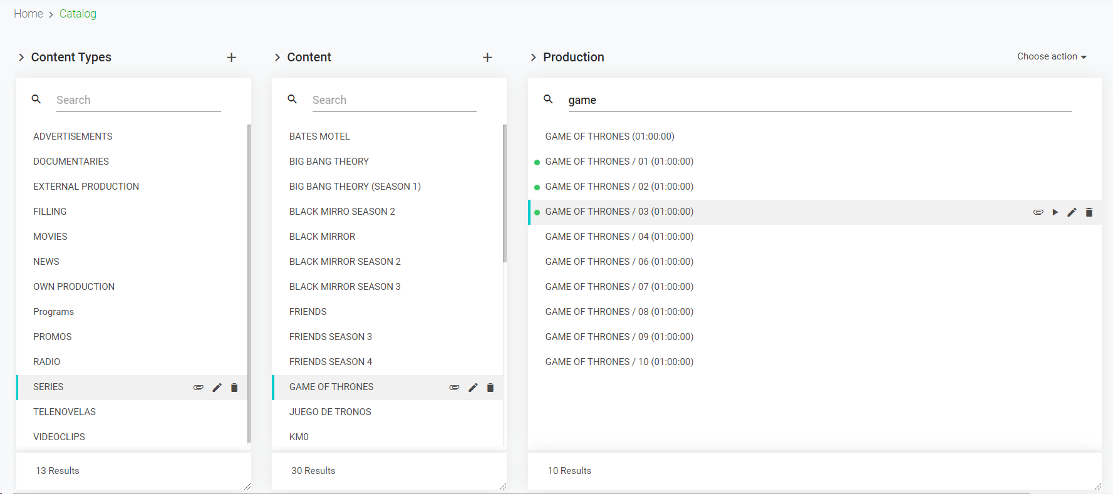Open the Choose action dropdown
Image resolution: width=1113 pixels, height=494 pixels.
pos(1051,56)
